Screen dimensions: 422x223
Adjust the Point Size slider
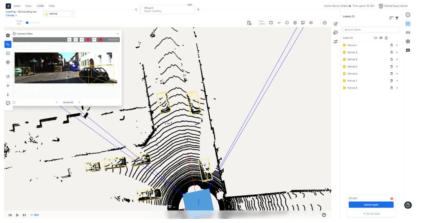point(27,23)
